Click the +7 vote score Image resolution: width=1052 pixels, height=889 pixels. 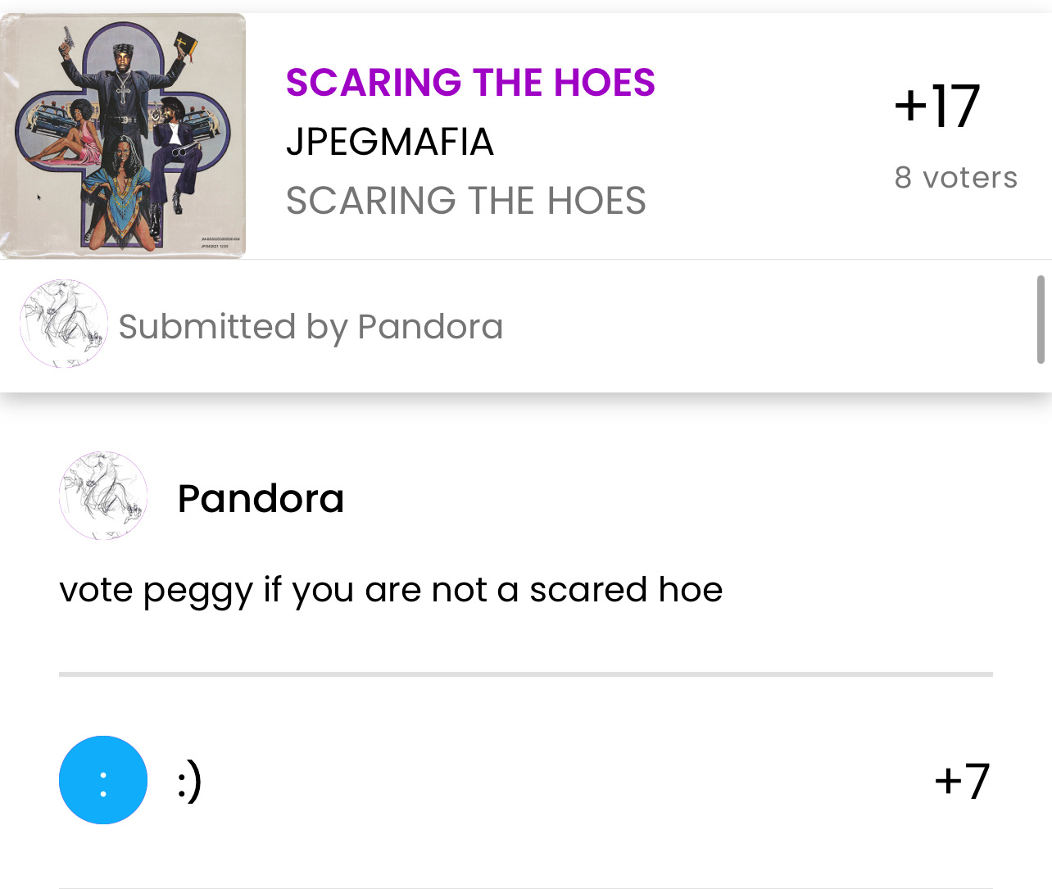pos(962,781)
